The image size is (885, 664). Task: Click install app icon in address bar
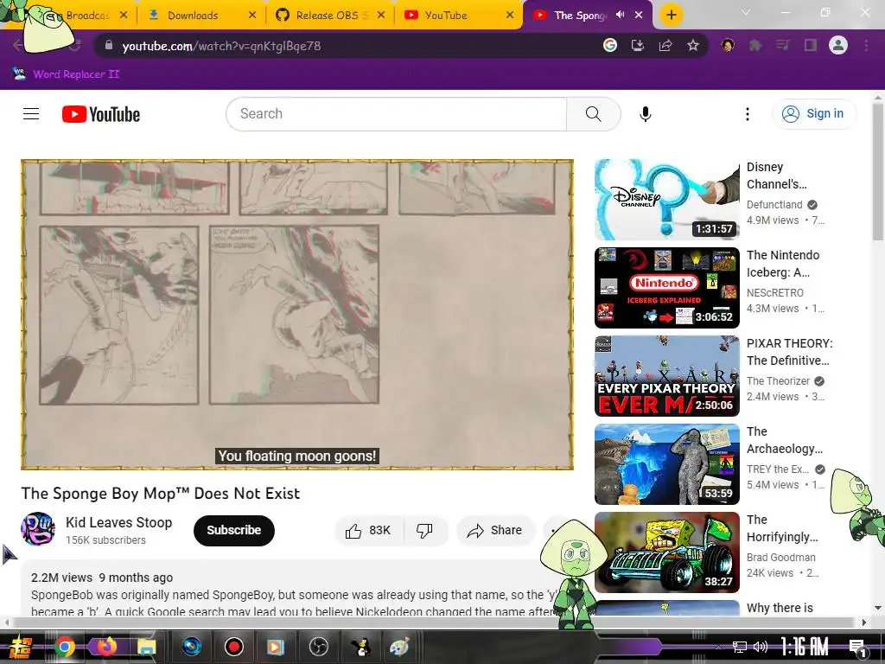pyautogui.click(x=638, y=45)
